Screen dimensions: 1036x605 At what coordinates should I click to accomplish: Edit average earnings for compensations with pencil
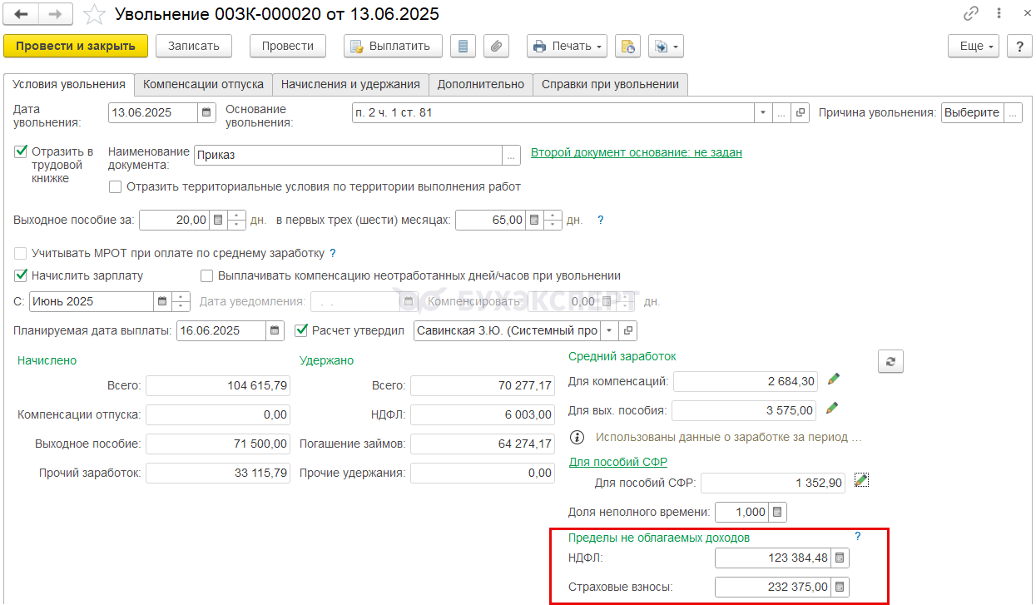tap(833, 379)
